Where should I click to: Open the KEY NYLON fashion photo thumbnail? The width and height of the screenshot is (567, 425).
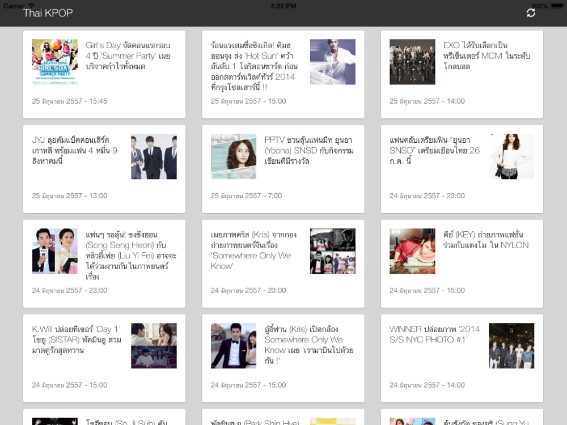click(x=412, y=251)
